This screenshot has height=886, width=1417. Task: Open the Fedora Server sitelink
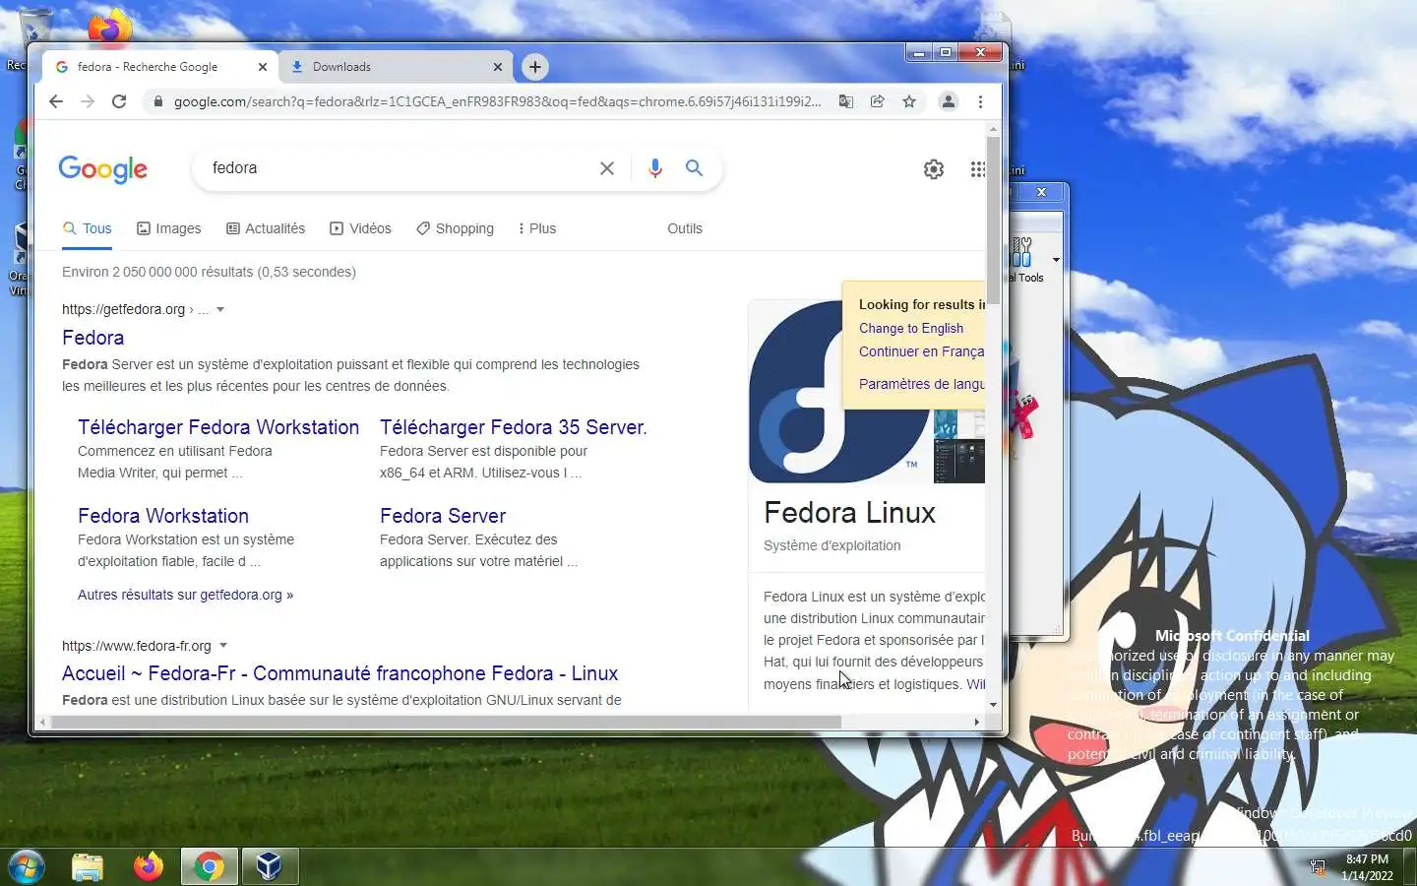(x=443, y=516)
